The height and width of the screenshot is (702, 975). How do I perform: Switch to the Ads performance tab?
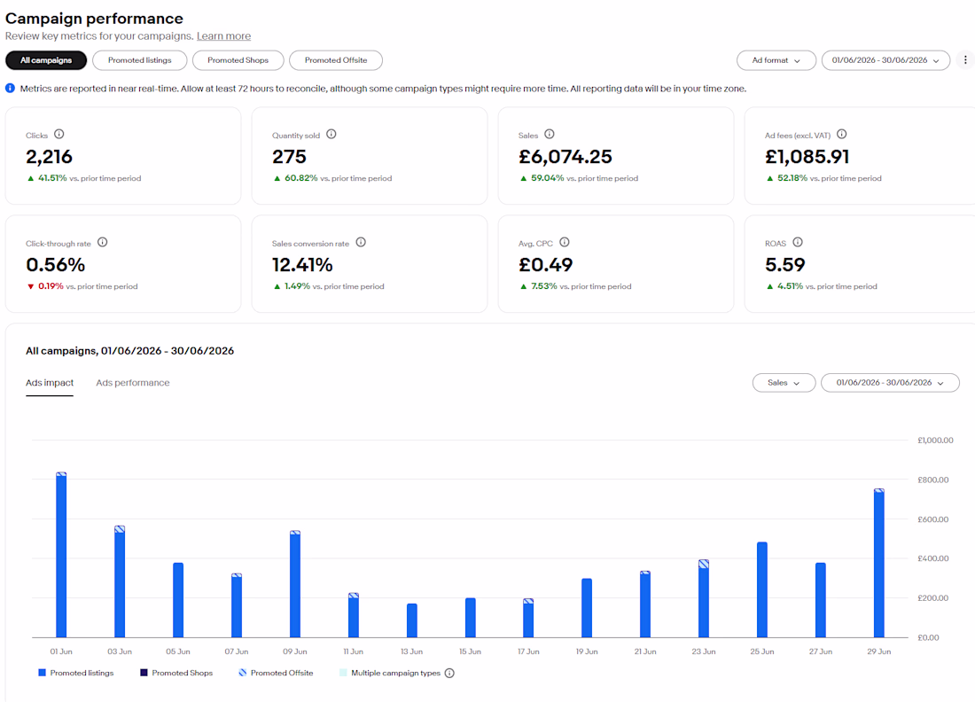132,383
